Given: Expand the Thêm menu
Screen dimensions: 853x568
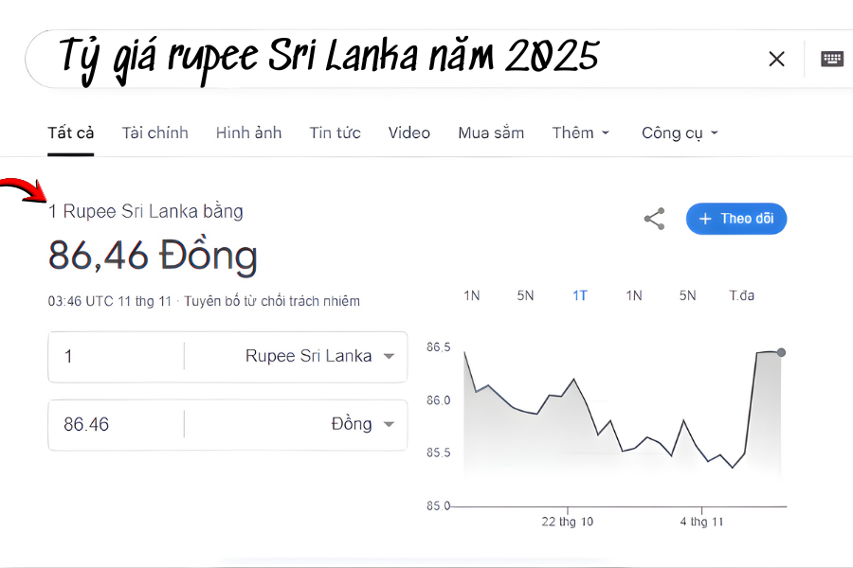Looking at the screenshot, I should 580,133.
